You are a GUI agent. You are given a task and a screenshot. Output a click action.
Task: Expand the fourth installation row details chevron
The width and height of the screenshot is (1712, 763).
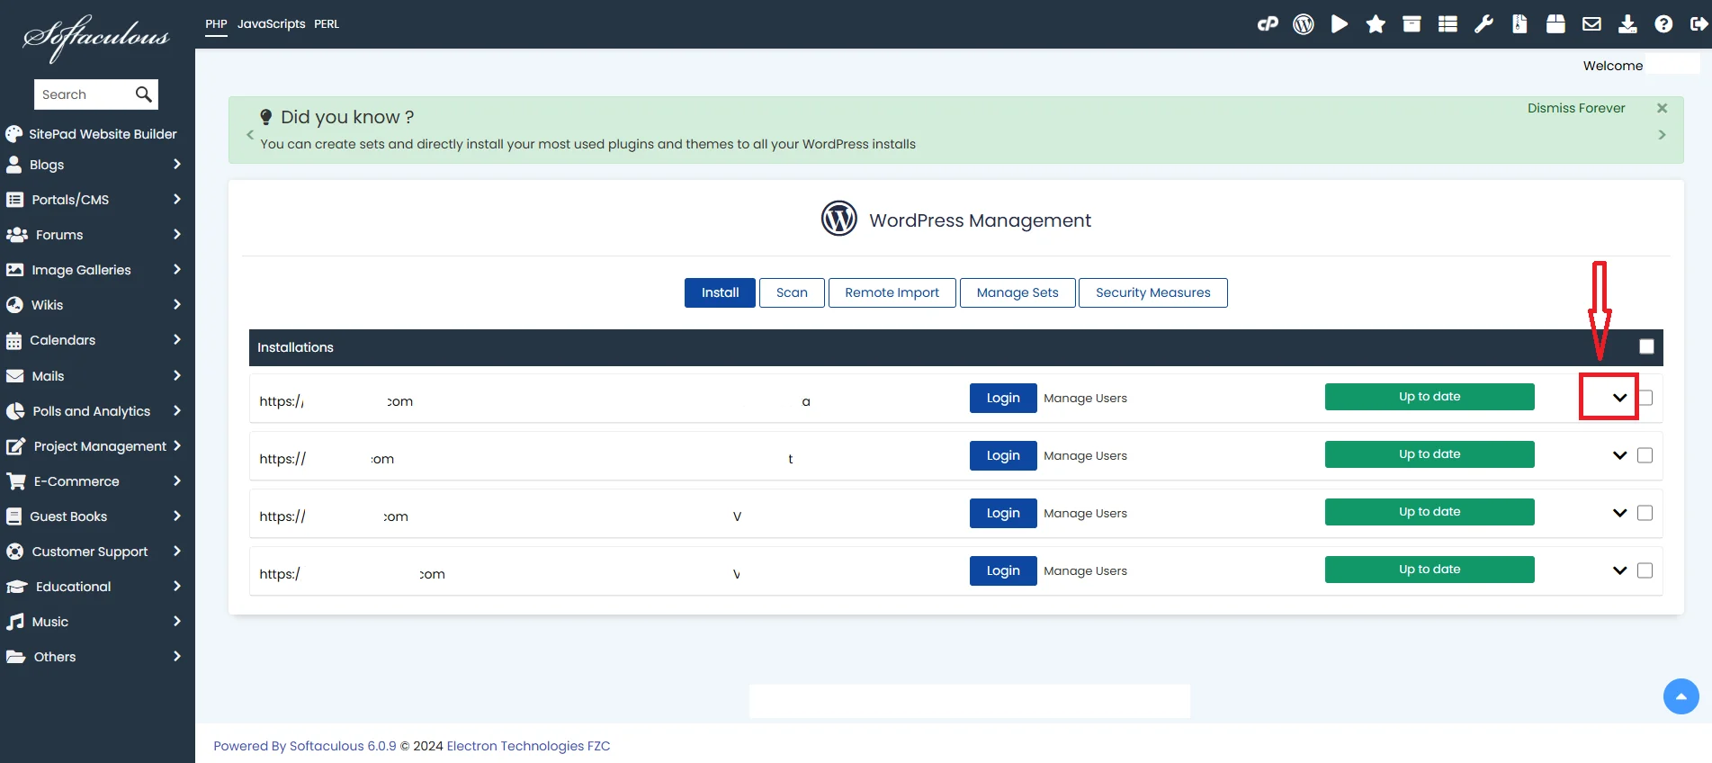pyautogui.click(x=1619, y=570)
